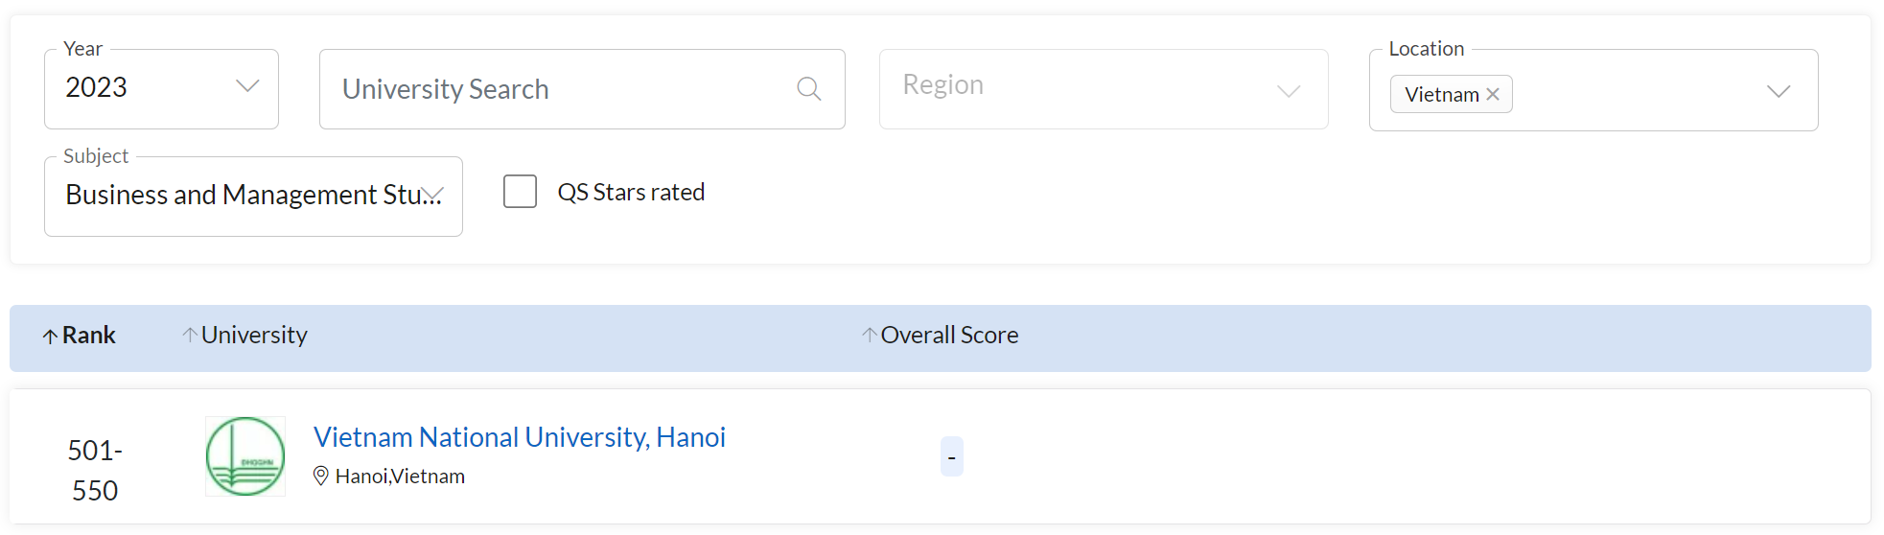The image size is (1884, 535).
Task: Click the Rank sort arrow icon
Action: pyautogui.click(x=50, y=337)
